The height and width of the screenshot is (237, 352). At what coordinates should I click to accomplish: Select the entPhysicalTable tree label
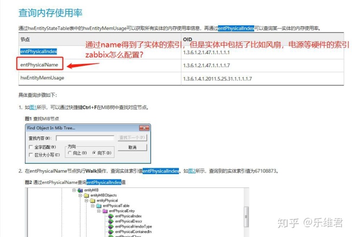click(116, 206)
